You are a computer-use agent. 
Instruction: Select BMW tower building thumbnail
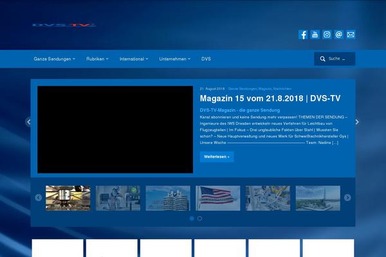(x=168, y=198)
